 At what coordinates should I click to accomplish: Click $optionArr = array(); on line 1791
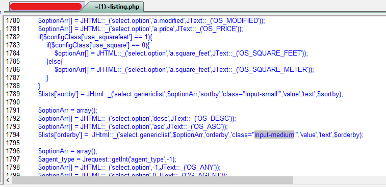click(x=68, y=110)
